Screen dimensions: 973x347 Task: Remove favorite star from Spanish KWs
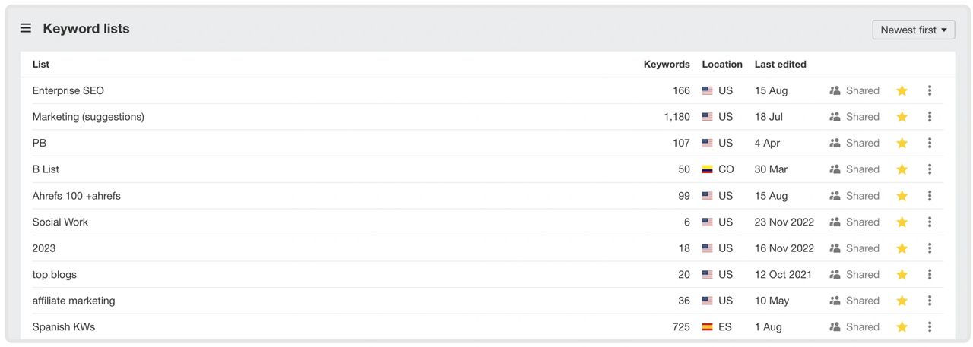902,327
